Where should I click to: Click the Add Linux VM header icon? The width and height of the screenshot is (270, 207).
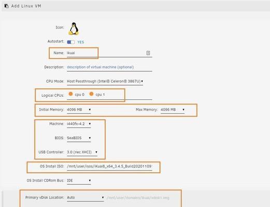tap(6, 6)
